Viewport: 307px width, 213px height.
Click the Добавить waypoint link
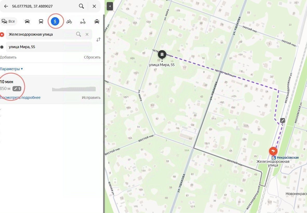[x=8, y=57]
